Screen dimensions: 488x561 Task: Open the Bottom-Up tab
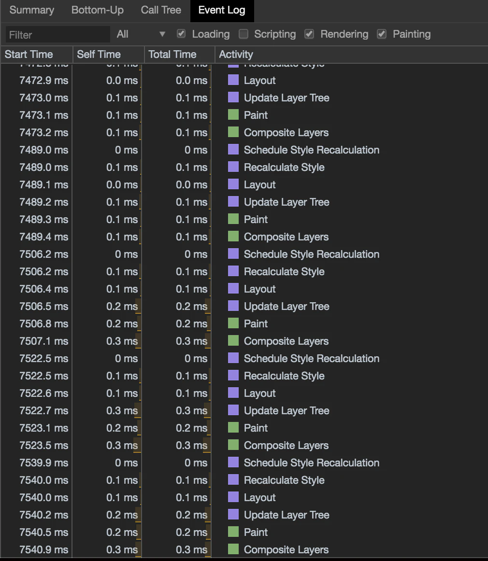click(x=98, y=10)
